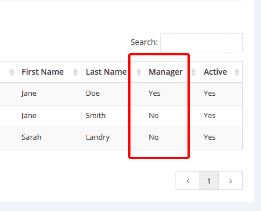Select Landry last name cell

97,137
